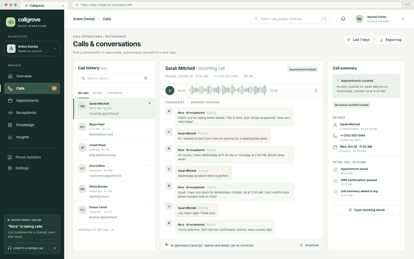Click the No human handoff needed tag
This screenshot has height=259, width=414.
351,105
